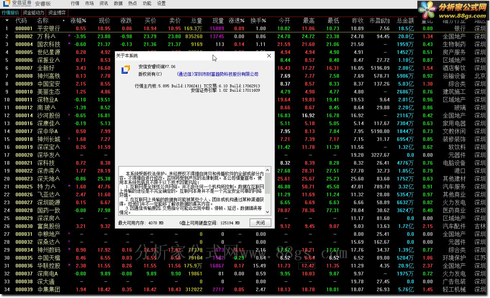Viewport: 490px width, 298px height.
Task: Switch to the 资金驱动力 tab
Action: (34, 13)
